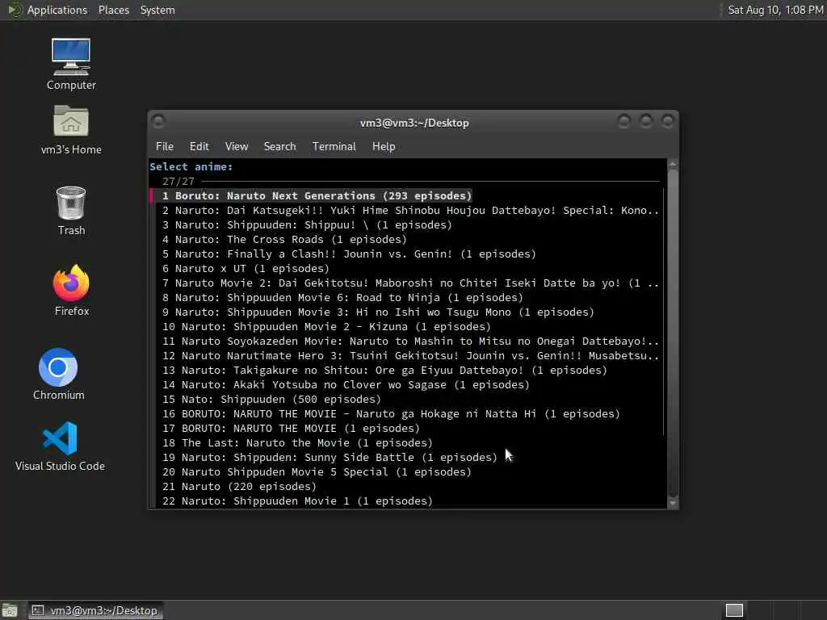
Task: Click the show desktop icon in bottom panel
Action: (x=10, y=610)
